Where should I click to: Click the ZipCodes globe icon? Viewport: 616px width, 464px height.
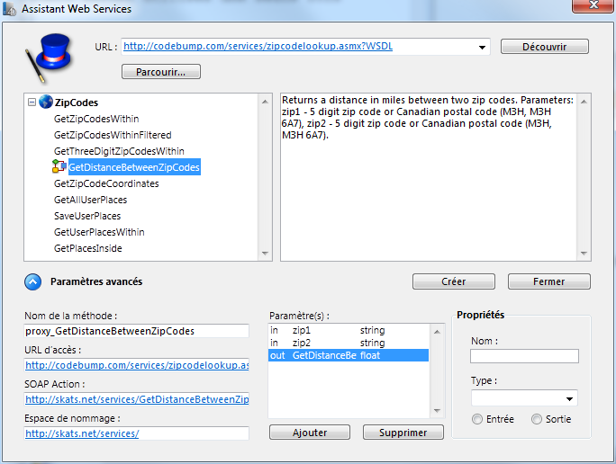(x=46, y=102)
